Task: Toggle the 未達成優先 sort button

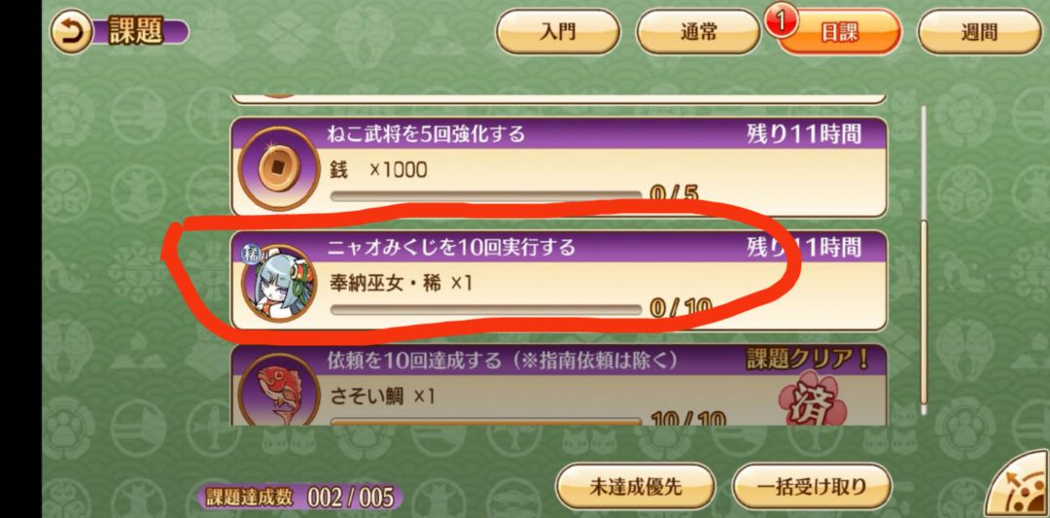Action: pos(636,487)
